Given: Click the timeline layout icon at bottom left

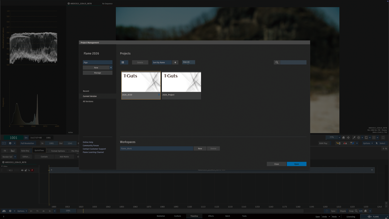Looking at the screenshot, I should [4, 211].
